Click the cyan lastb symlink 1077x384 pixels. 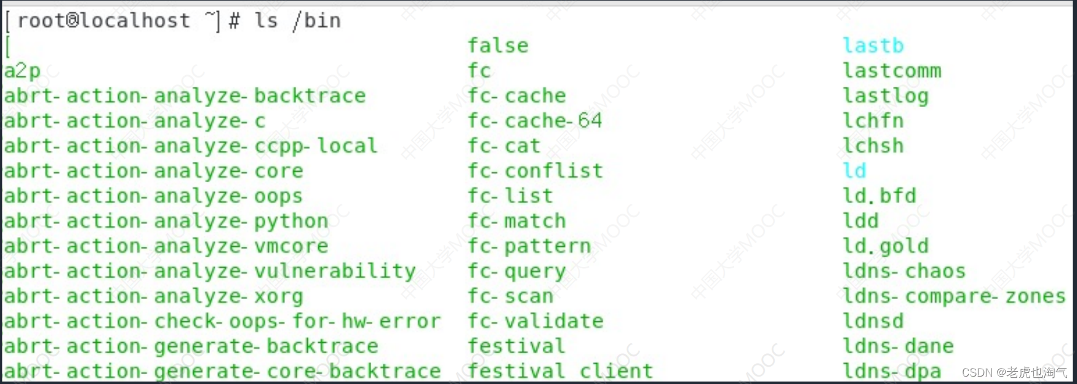click(x=873, y=46)
